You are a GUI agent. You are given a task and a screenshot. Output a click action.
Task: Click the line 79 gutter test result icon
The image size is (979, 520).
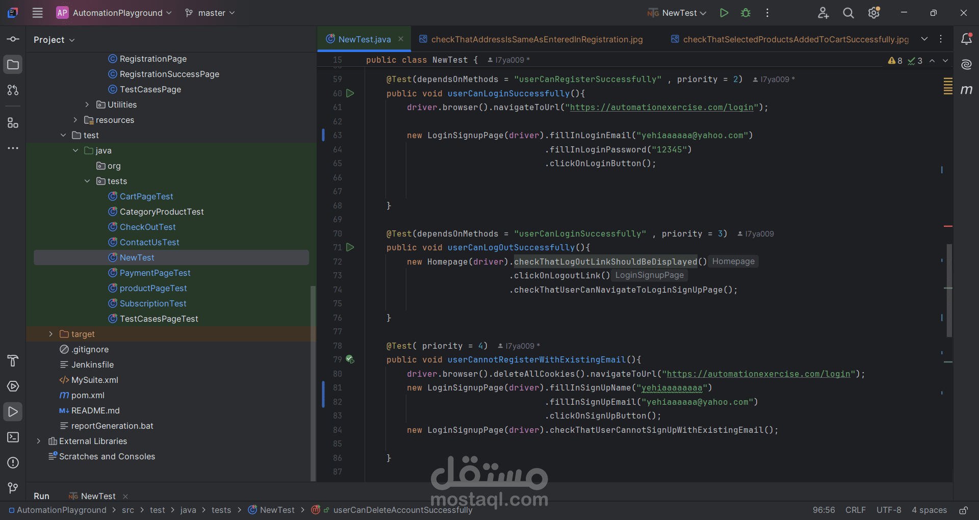coord(350,359)
